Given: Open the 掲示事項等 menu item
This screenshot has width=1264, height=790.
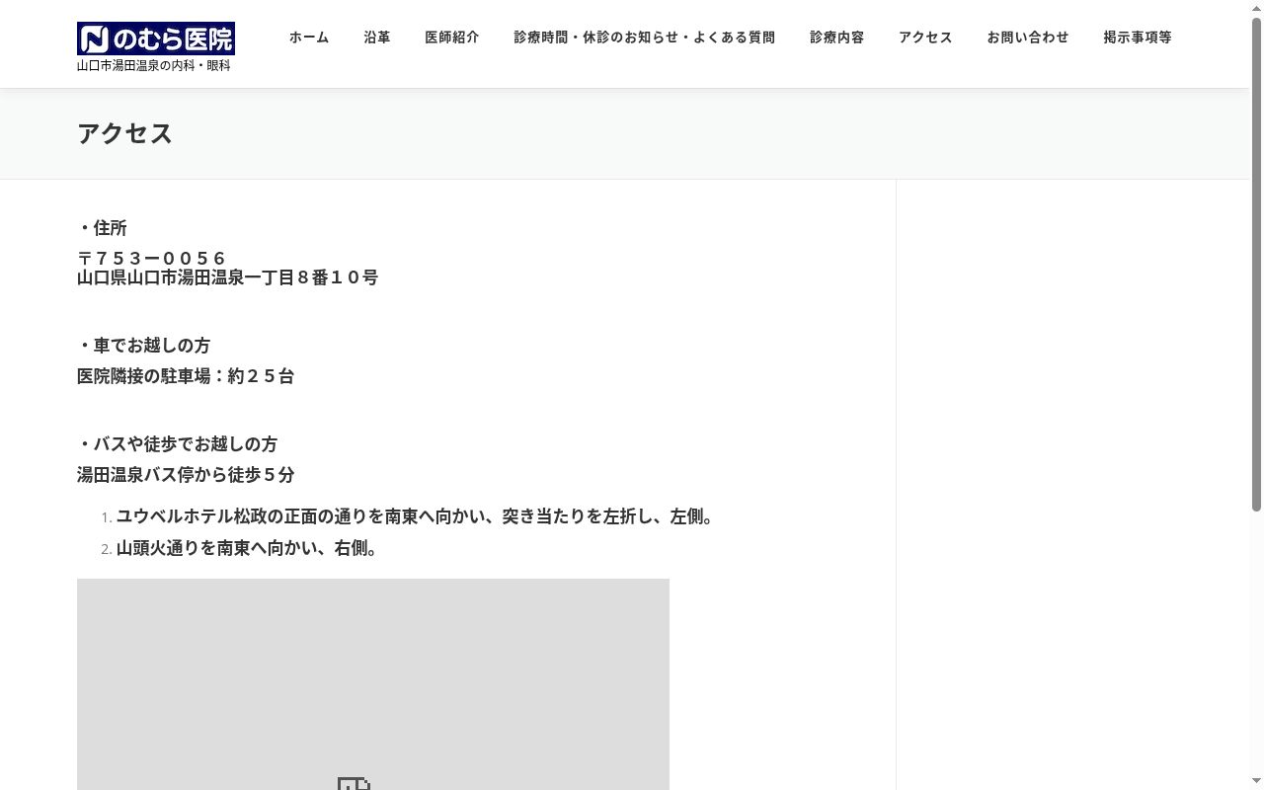Looking at the screenshot, I should pyautogui.click(x=1138, y=38).
